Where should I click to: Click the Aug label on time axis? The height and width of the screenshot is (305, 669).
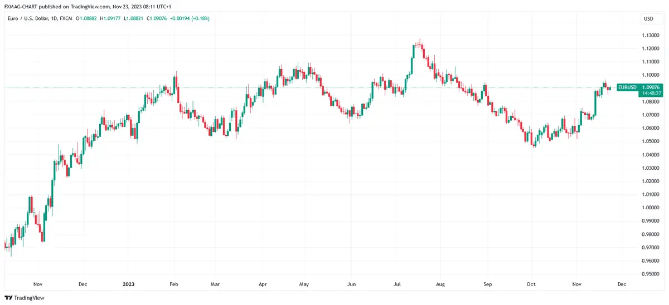tap(440, 284)
